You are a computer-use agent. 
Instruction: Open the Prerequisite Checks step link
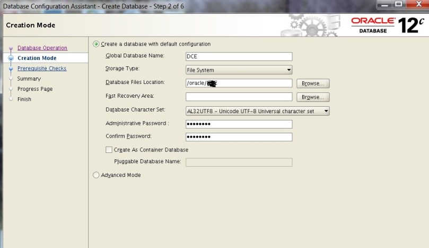[42, 69]
